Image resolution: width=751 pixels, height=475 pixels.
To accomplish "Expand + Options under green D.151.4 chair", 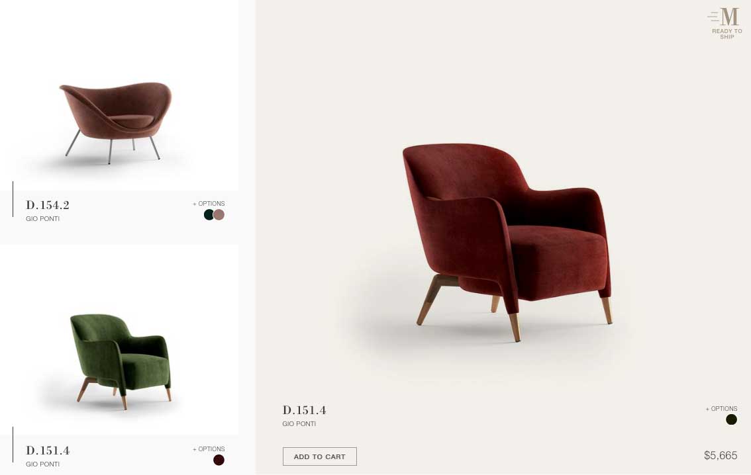I will 209,449.
